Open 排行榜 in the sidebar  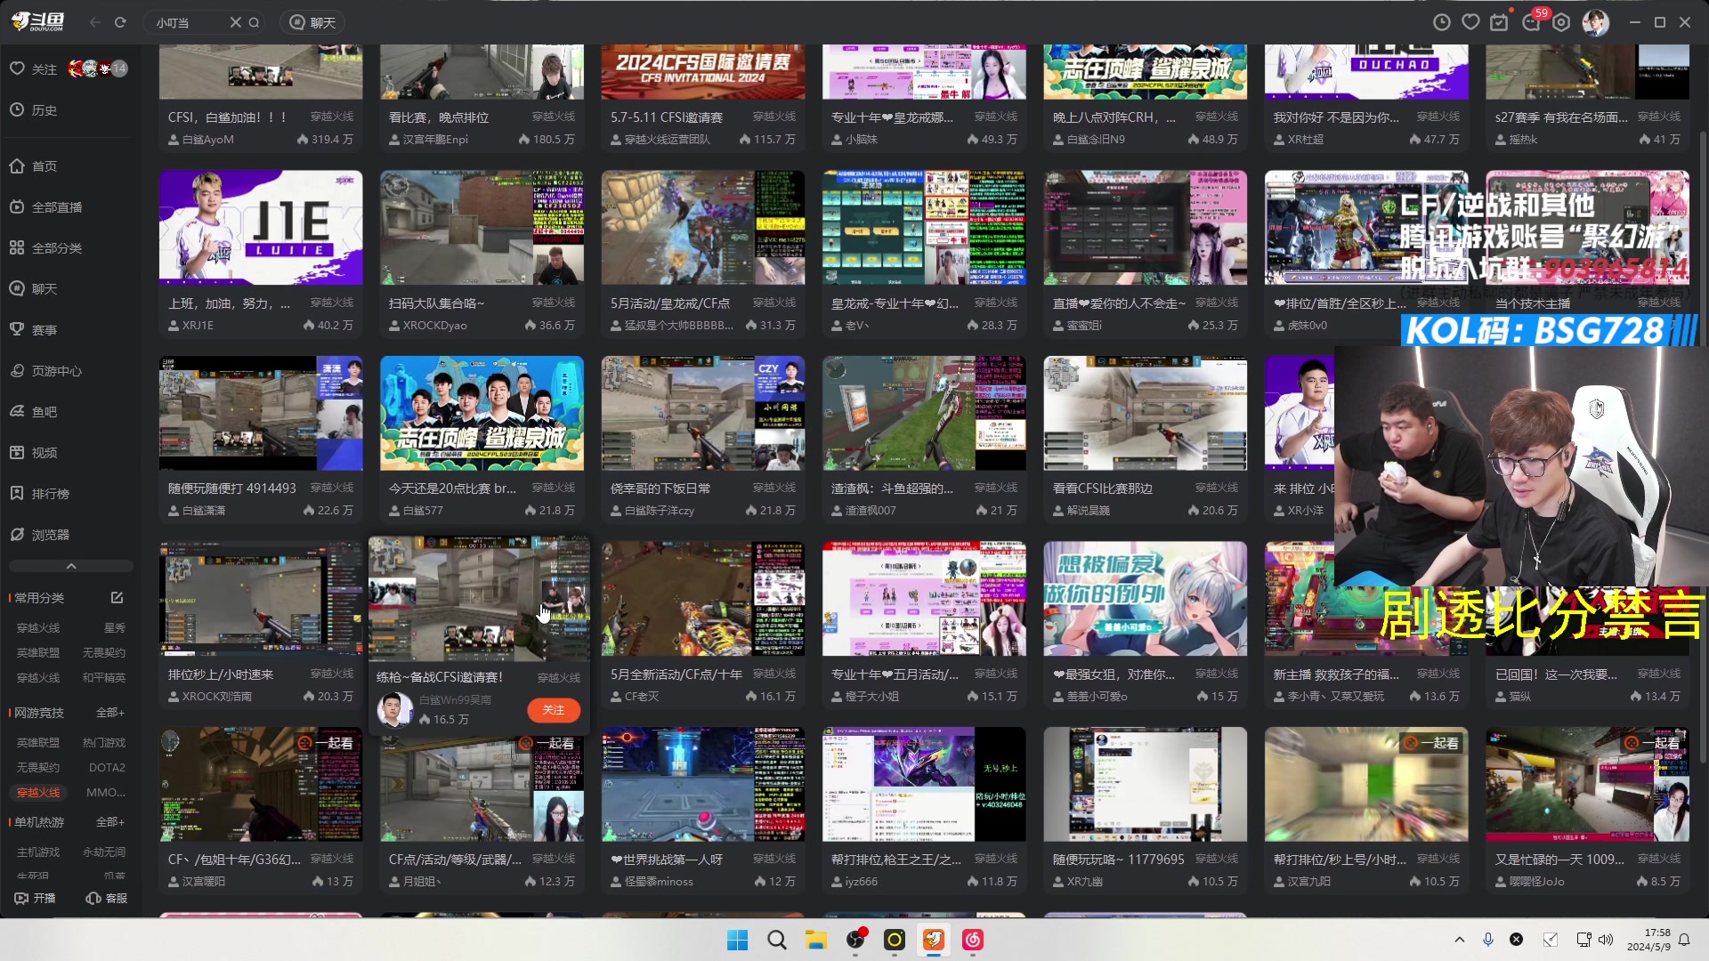(39, 494)
